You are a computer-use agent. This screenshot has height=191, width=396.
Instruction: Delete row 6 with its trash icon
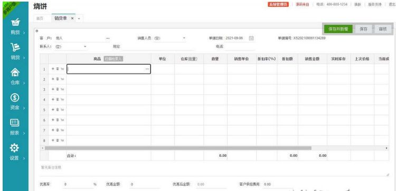pyautogui.click(x=58, y=120)
